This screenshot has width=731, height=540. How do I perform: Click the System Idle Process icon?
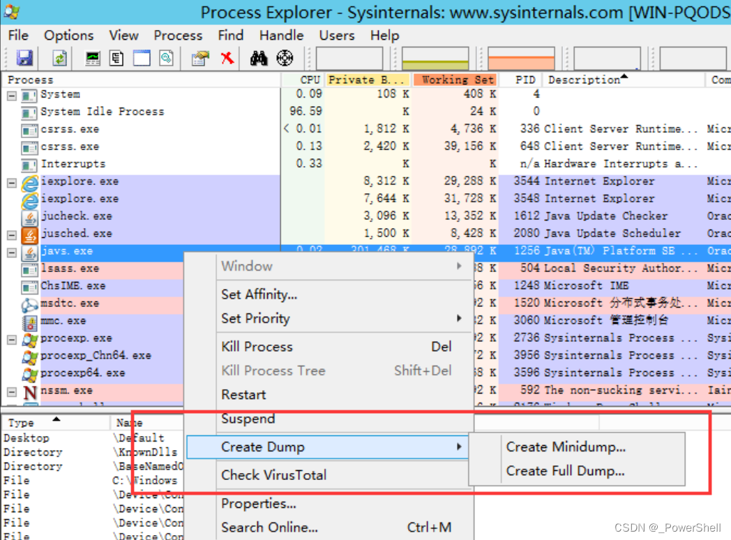pyautogui.click(x=29, y=112)
